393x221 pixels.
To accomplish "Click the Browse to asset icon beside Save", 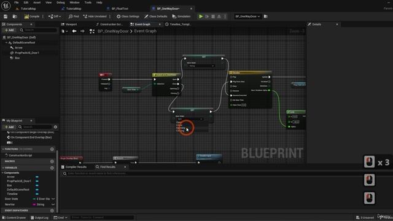I will (x=15, y=17).
